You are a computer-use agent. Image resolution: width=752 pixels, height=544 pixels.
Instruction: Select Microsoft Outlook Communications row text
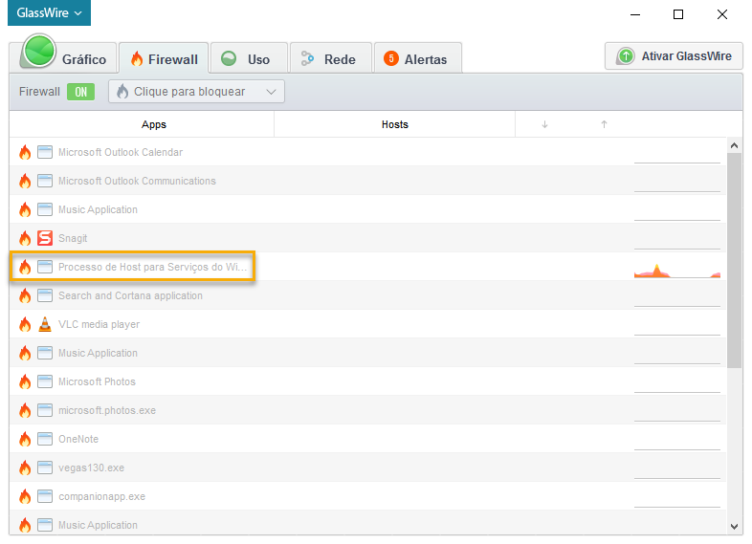(137, 181)
